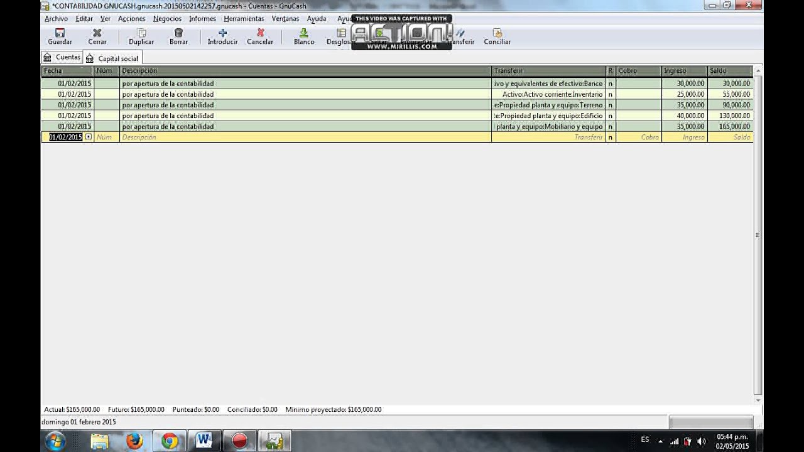Click the Cerrar toolbar icon

pos(97,36)
